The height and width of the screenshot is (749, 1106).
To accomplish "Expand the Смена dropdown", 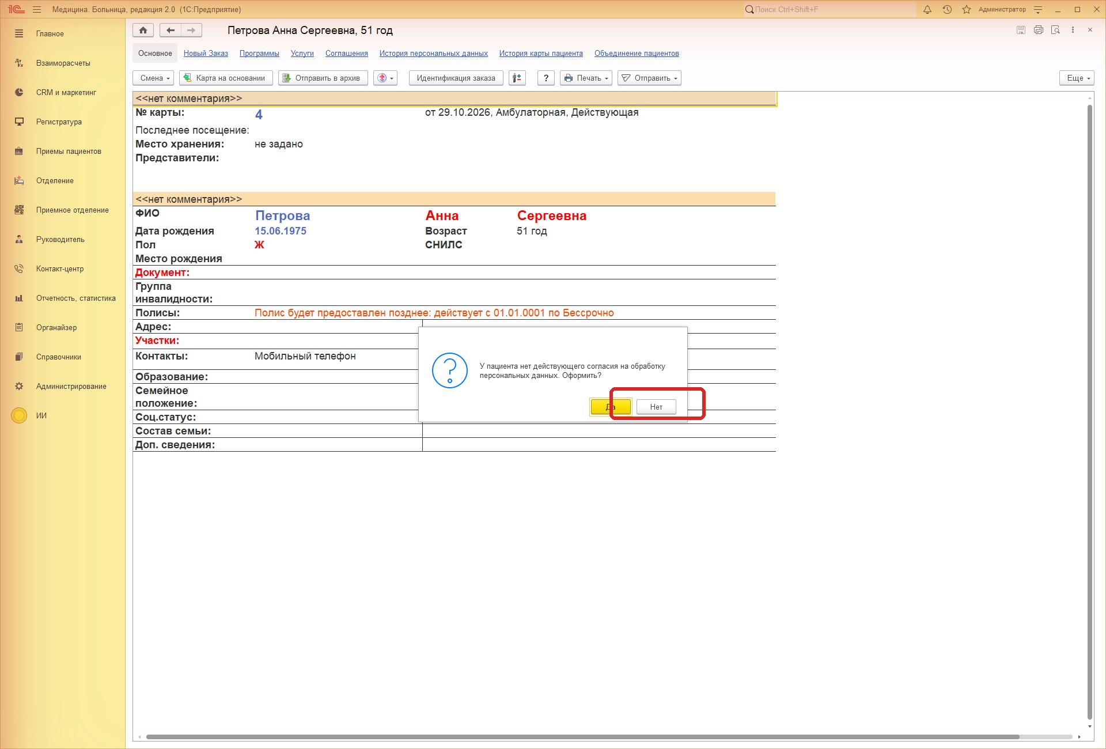I will (154, 78).
